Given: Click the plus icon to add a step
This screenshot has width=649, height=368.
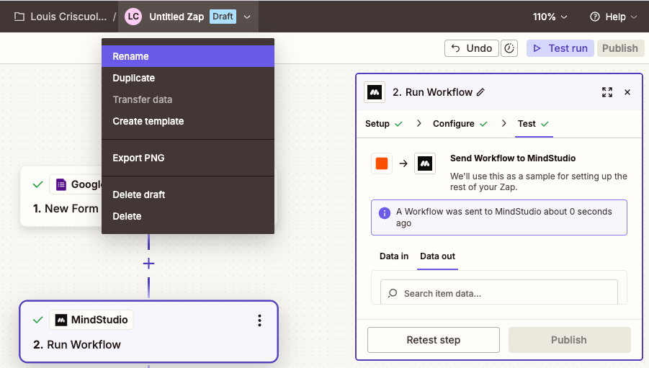Looking at the screenshot, I should coord(148,264).
